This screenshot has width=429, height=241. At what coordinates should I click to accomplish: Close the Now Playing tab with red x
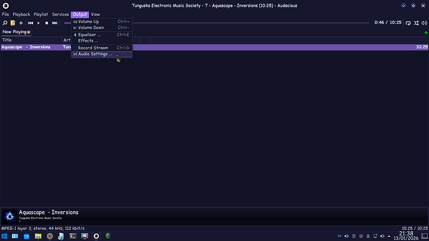pyautogui.click(x=29, y=32)
